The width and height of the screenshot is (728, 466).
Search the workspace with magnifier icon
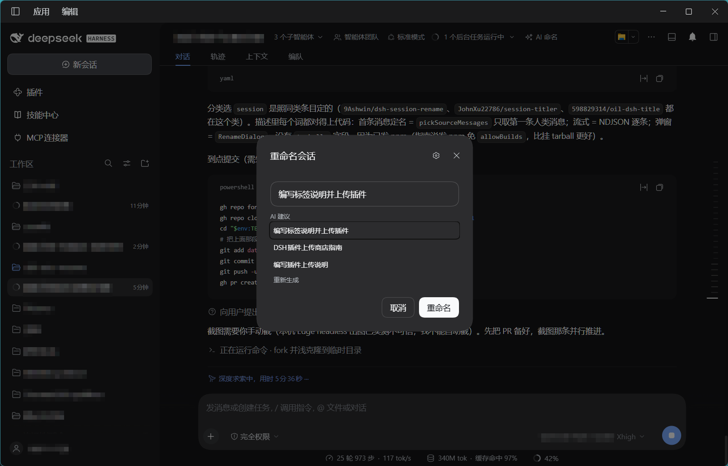tap(108, 163)
